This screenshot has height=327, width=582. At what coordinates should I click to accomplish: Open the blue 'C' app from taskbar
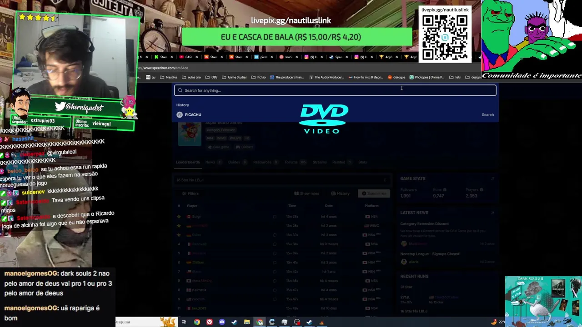click(x=272, y=322)
